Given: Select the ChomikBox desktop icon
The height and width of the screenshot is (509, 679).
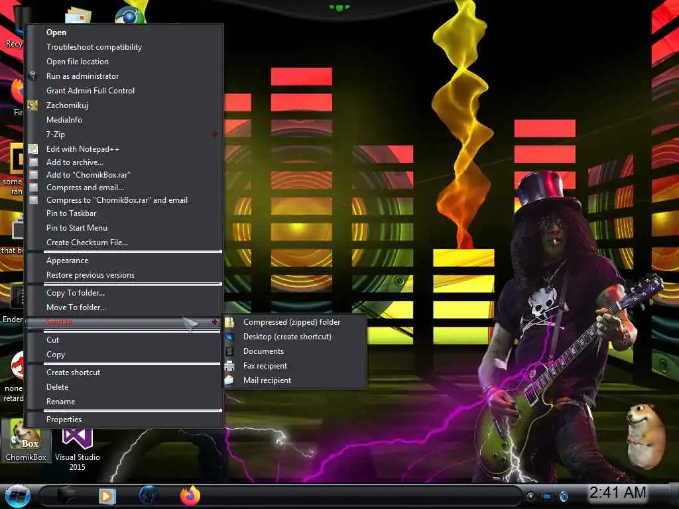Looking at the screenshot, I should (x=26, y=440).
